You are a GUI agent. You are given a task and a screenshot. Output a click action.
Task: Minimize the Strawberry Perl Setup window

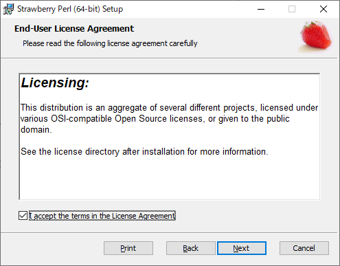click(x=261, y=9)
